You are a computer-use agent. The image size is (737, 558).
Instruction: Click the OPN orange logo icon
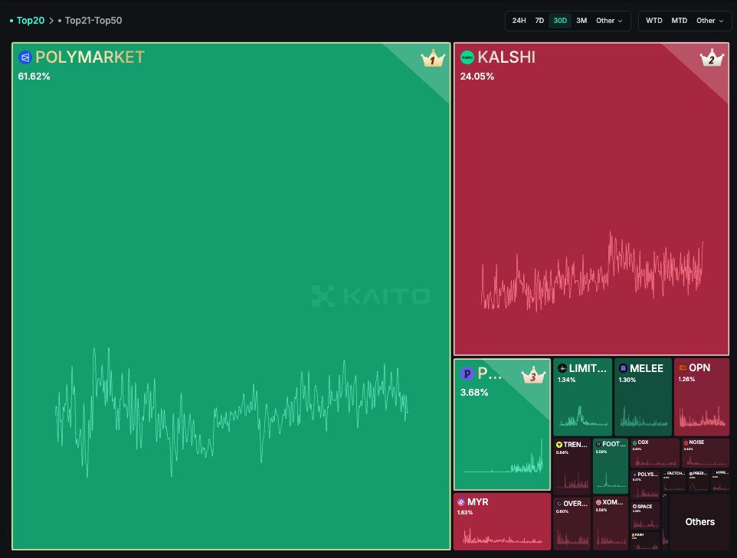683,367
